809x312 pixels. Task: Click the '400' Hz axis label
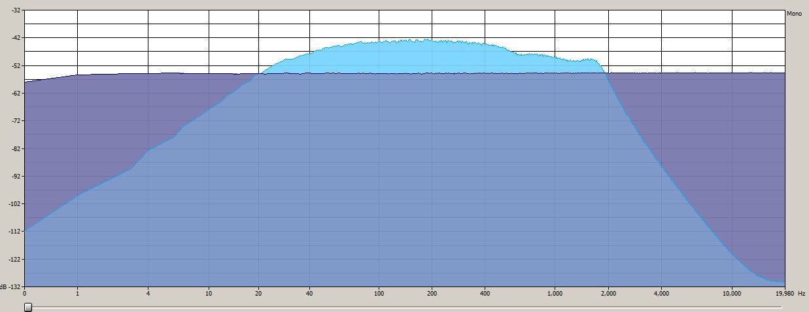click(485, 294)
